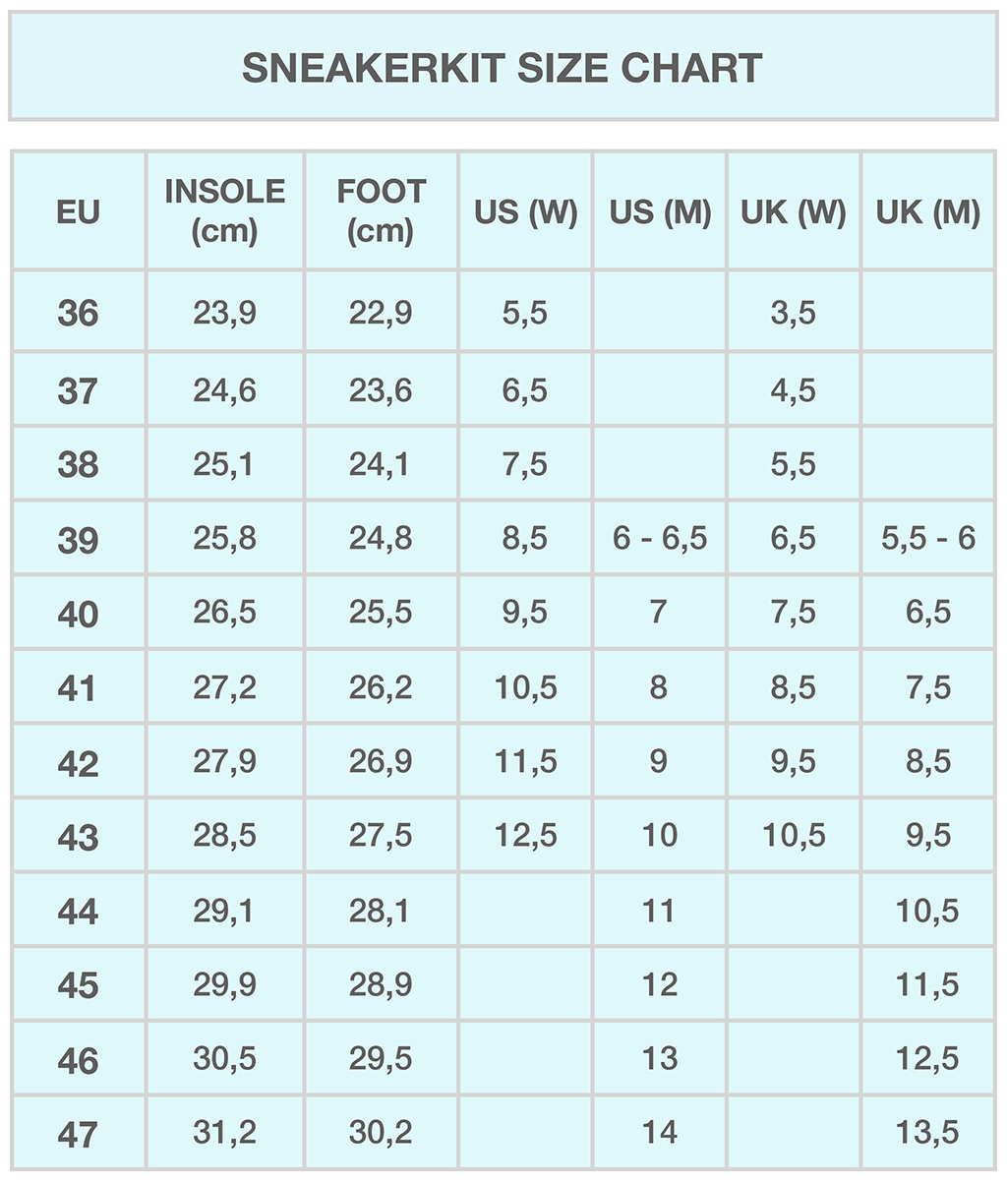Click the 5,5 - 6 UK men's cell
Image resolution: width=1007 pixels, height=1182 pixels.
click(x=928, y=539)
